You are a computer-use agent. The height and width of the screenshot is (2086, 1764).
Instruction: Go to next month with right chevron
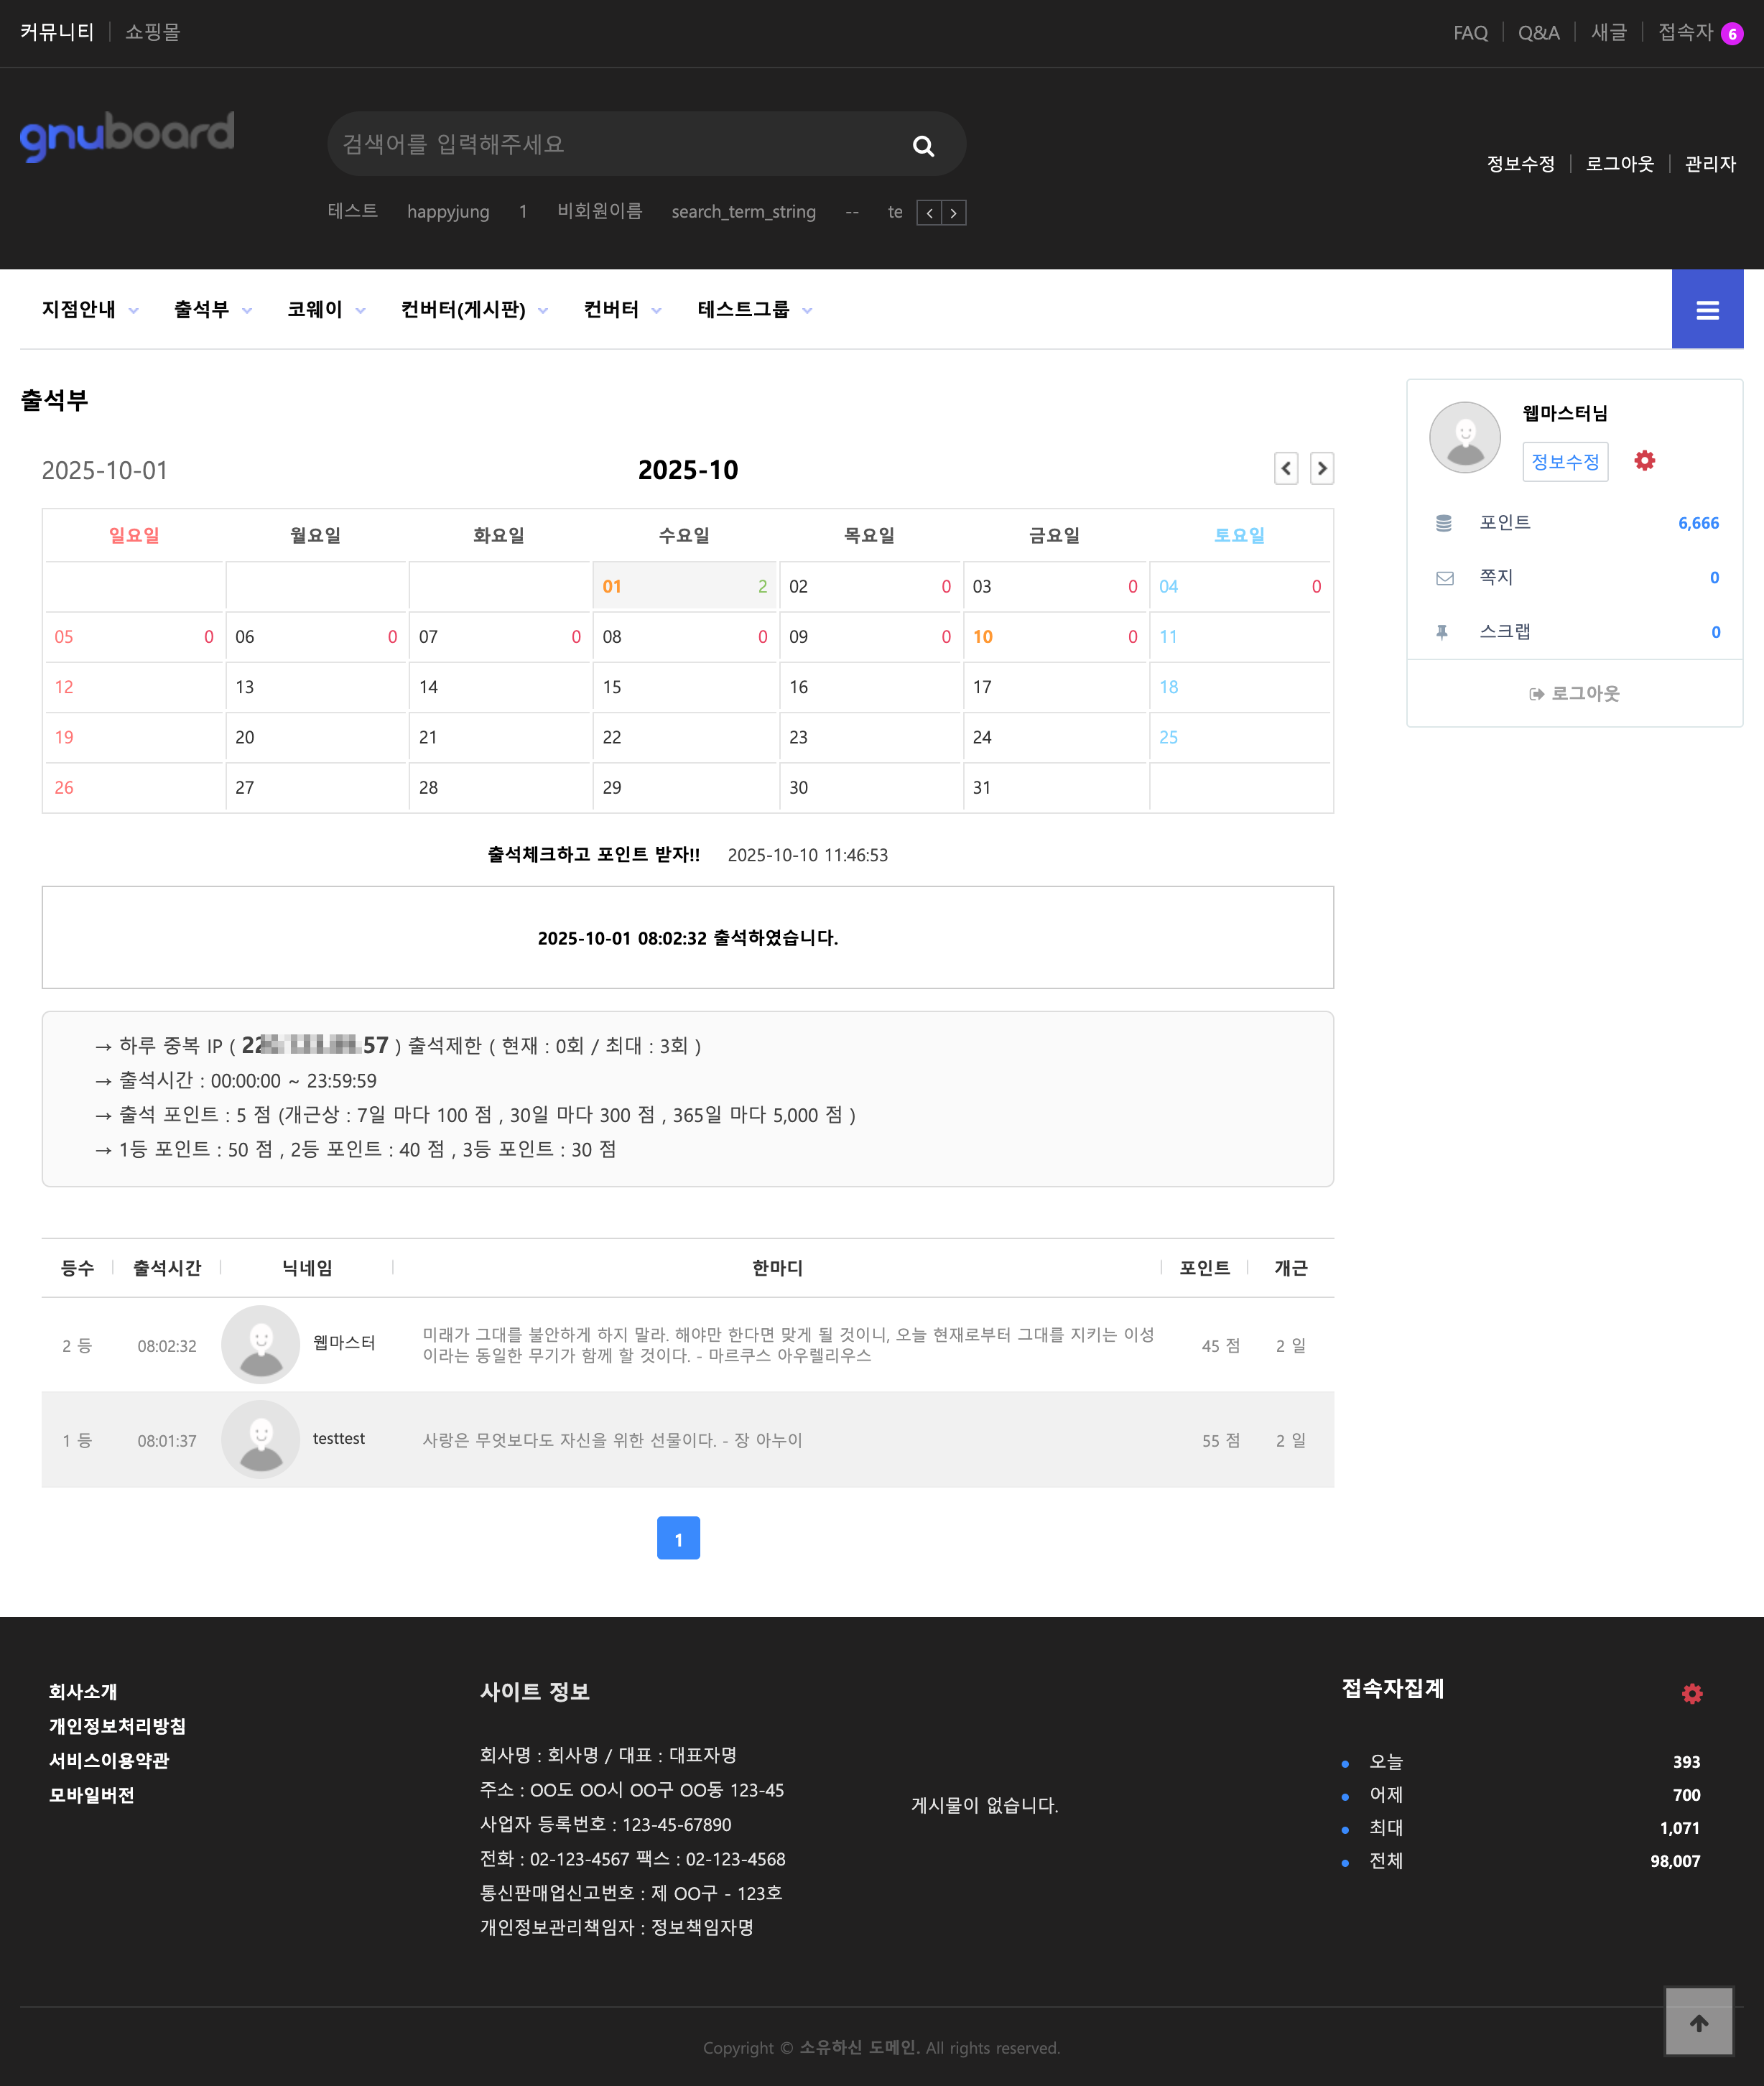pyautogui.click(x=1322, y=468)
